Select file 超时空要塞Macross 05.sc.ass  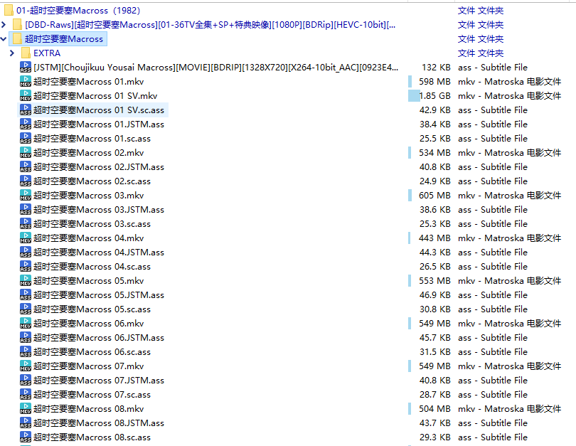[x=92, y=309]
